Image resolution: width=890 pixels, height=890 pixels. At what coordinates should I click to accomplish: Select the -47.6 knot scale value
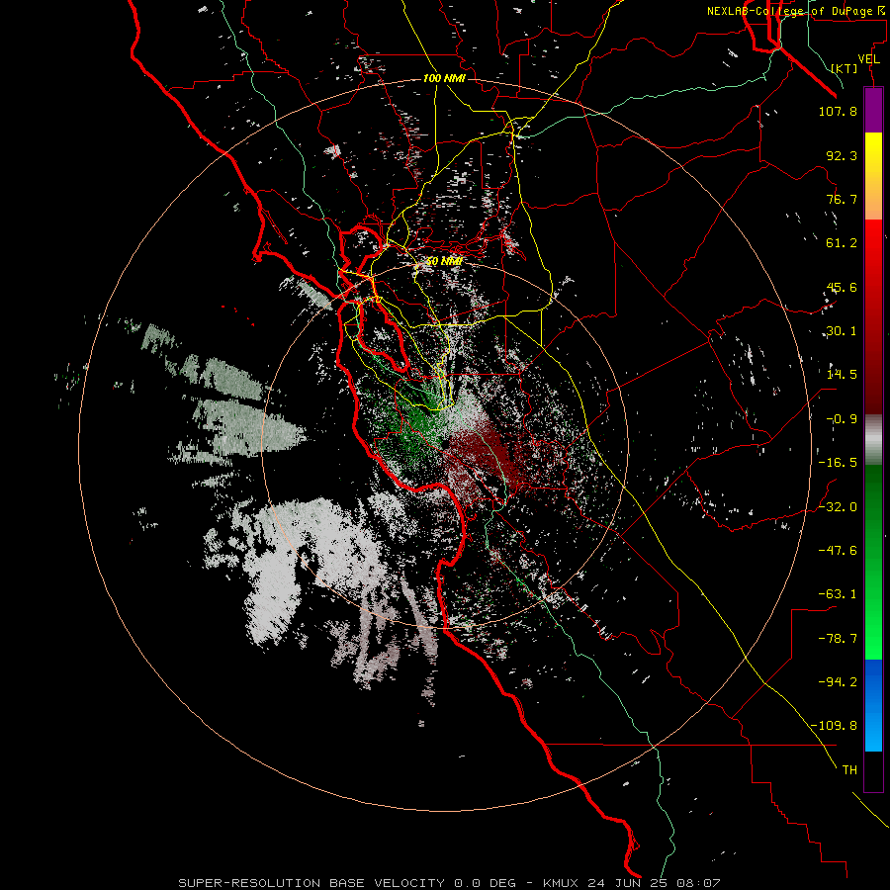[x=838, y=551]
